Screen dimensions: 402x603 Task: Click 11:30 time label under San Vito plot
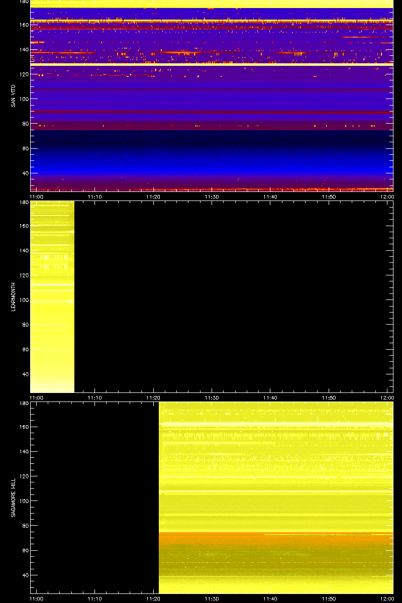212,196
